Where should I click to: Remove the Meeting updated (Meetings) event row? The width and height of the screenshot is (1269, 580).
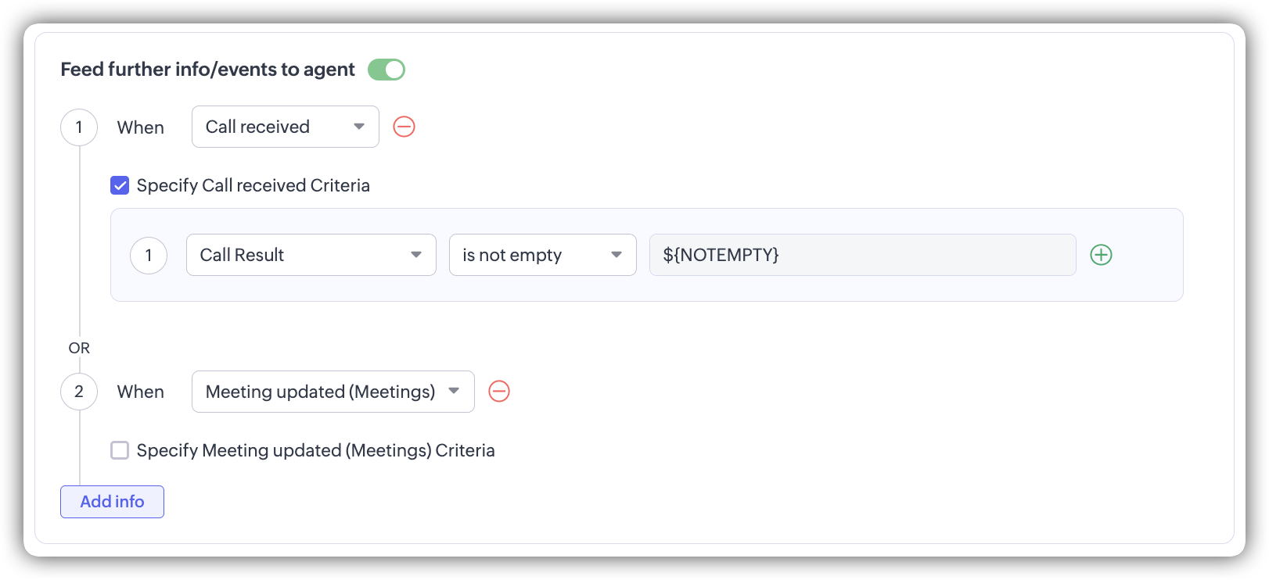point(499,391)
